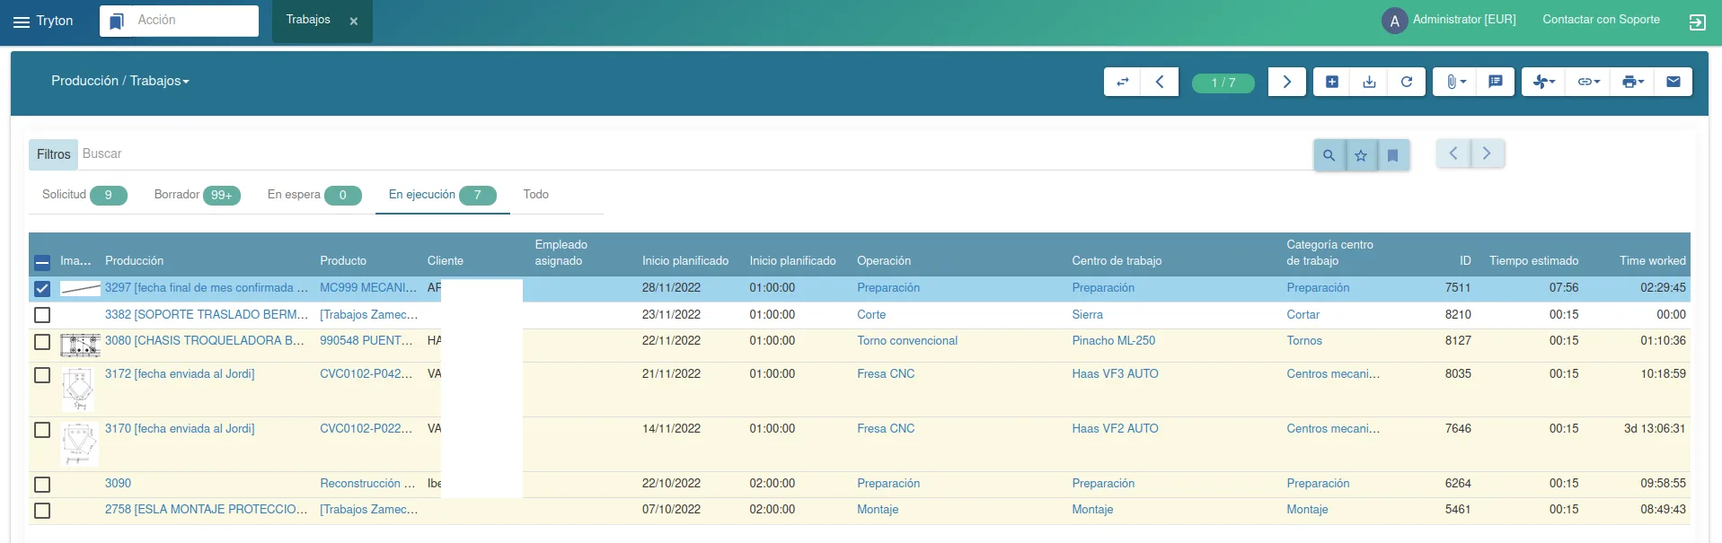Open the Producción / Trabajos dropdown
Image resolution: width=1722 pixels, height=543 pixels.
click(x=120, y=81)
